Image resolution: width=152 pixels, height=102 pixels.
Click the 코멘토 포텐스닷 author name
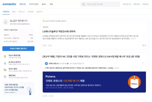54,63
